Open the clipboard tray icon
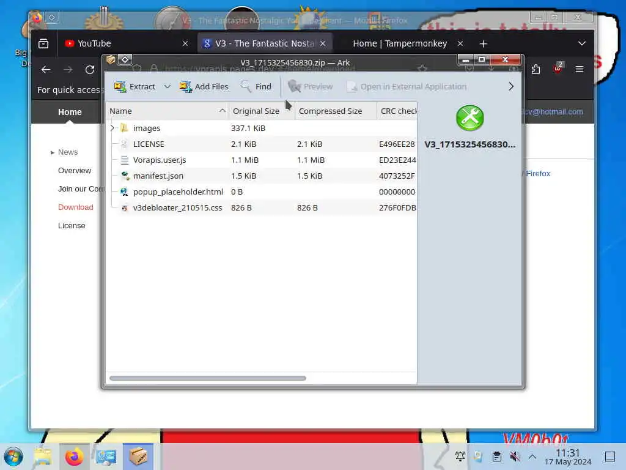Image resolution: width=626 pixels, height=470 pixels. tap(496, 457)
